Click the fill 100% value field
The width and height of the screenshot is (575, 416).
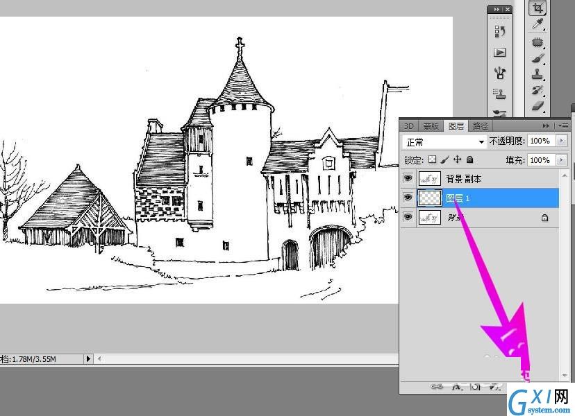click(x=541, y=160)
